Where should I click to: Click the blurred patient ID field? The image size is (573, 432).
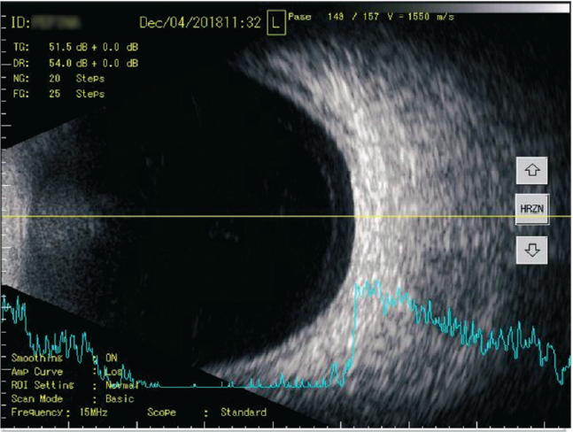tap(53, 19)
